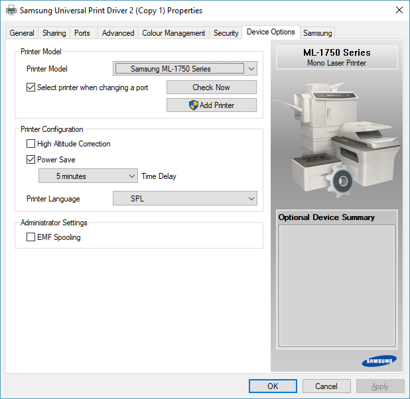This screenshot has width=410, height=399.
Task: Click the printer icon in title bar
Action: [x=11, y=11]
